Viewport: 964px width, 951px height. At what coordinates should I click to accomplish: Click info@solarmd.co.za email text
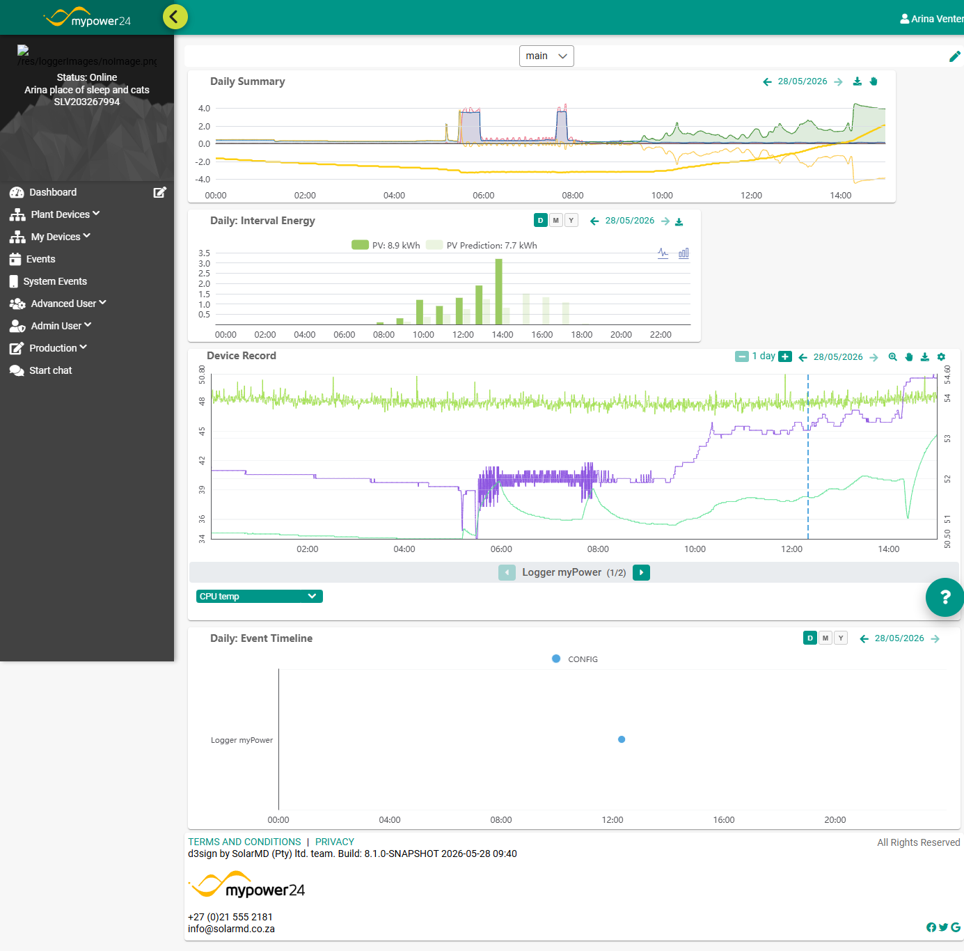tap(231, 929)
